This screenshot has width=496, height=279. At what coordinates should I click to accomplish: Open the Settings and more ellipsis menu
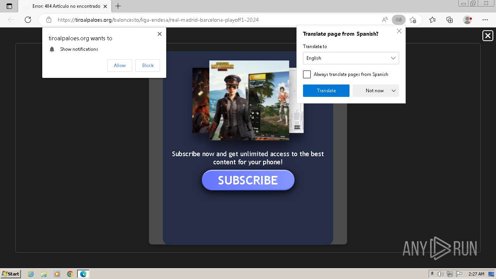(485, 20)
